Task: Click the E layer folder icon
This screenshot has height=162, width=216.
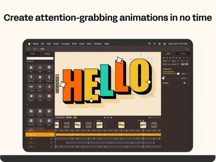Action: pyautogui.click(x=31, y=147)
